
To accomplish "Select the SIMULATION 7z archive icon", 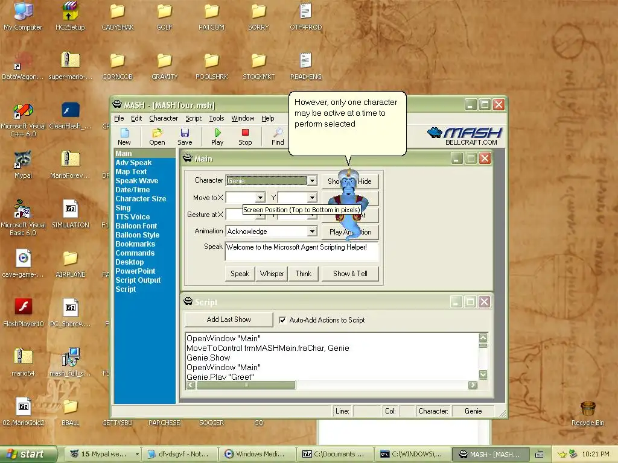I will coord(70,209).
